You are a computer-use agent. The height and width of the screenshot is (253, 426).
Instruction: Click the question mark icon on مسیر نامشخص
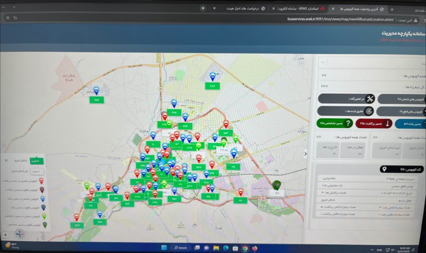348,124
